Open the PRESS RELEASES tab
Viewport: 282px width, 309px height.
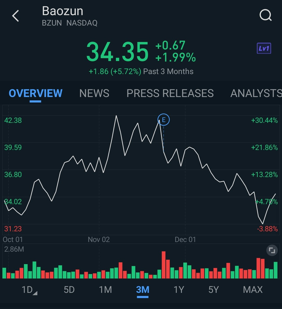coord(170,93)
